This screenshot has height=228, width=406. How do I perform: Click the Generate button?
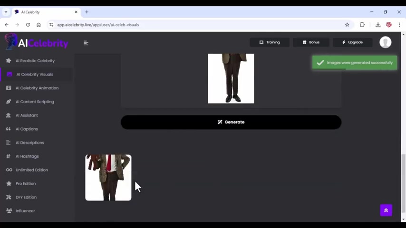click(x=231, y=122)
